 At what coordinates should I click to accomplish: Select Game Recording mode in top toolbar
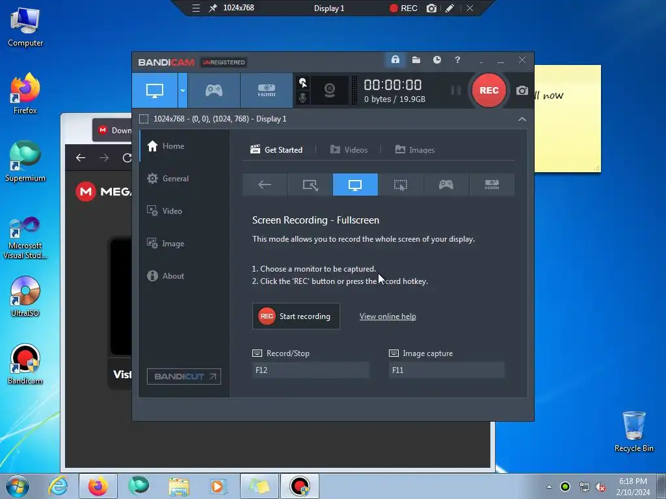213,90
